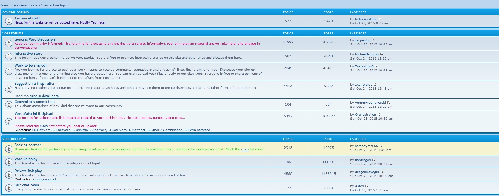
Task: Open the Vore Material & Upload forum
Action: [x=34, y=113]
